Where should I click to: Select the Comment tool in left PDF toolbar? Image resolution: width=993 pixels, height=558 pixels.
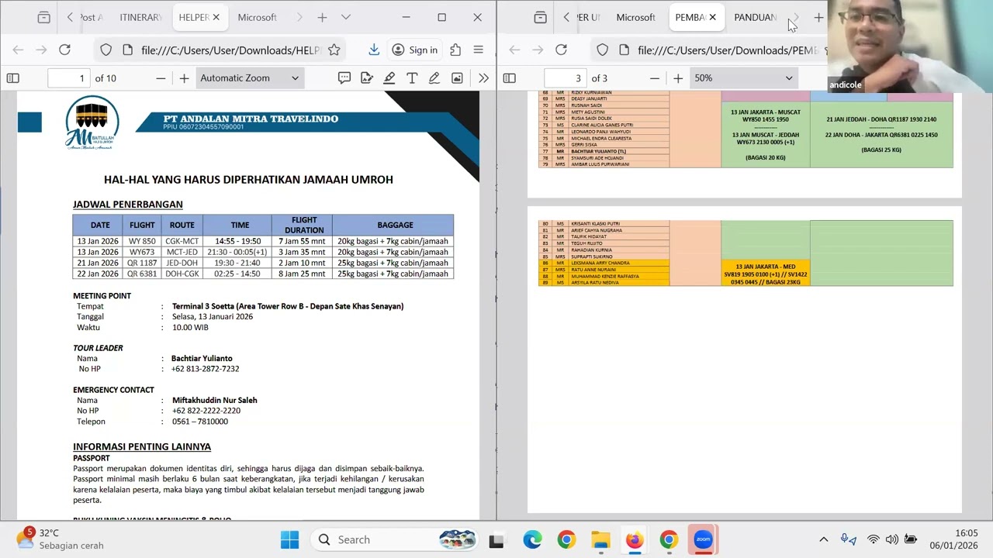[344, 77]
